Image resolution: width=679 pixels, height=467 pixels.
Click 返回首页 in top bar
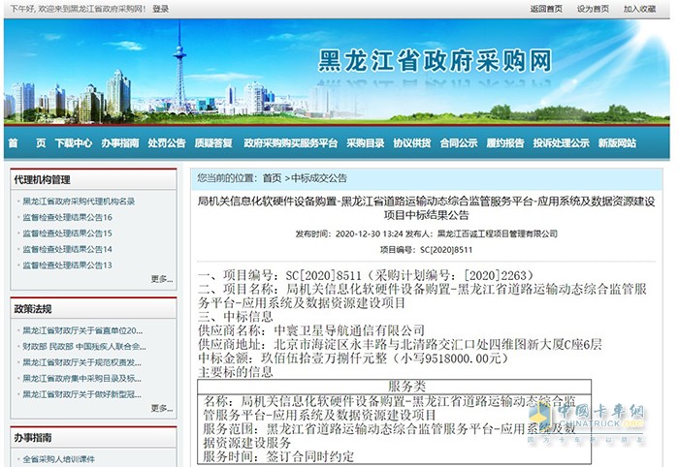coord(546,9)
